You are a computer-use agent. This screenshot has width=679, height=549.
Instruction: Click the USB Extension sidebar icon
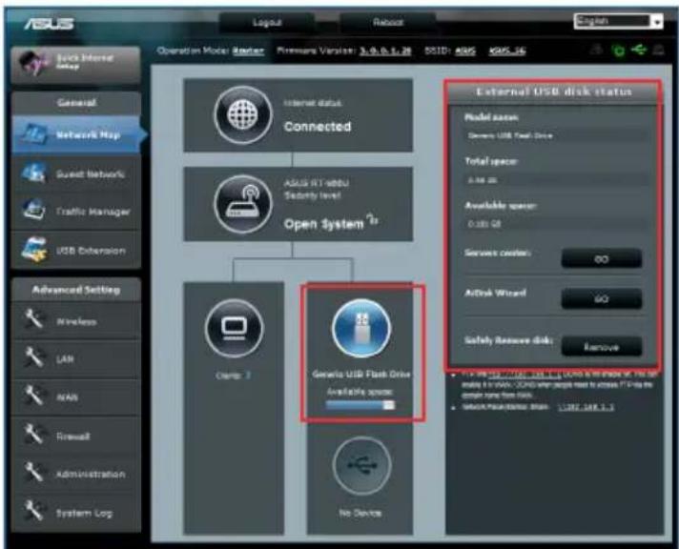[x=33, y=250]
